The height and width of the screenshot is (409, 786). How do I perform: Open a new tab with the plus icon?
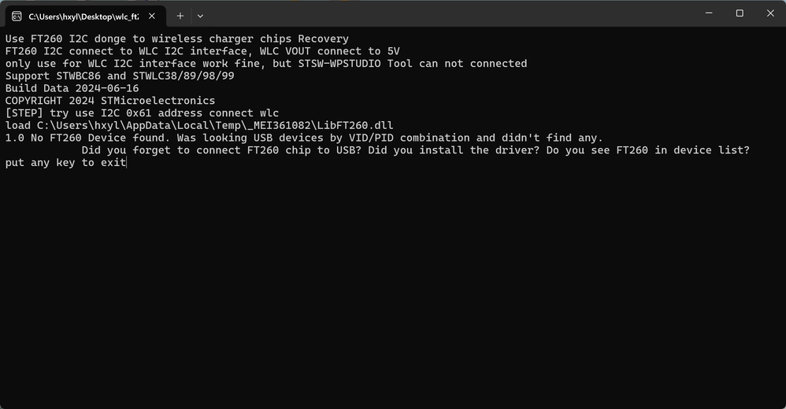[x=180, y=16]
